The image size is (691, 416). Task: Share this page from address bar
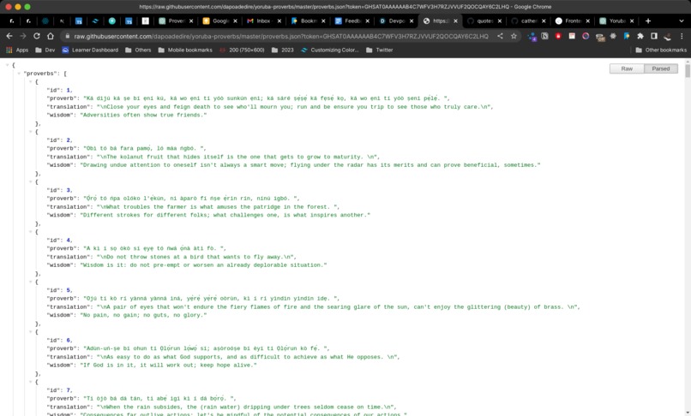point(500,36)
